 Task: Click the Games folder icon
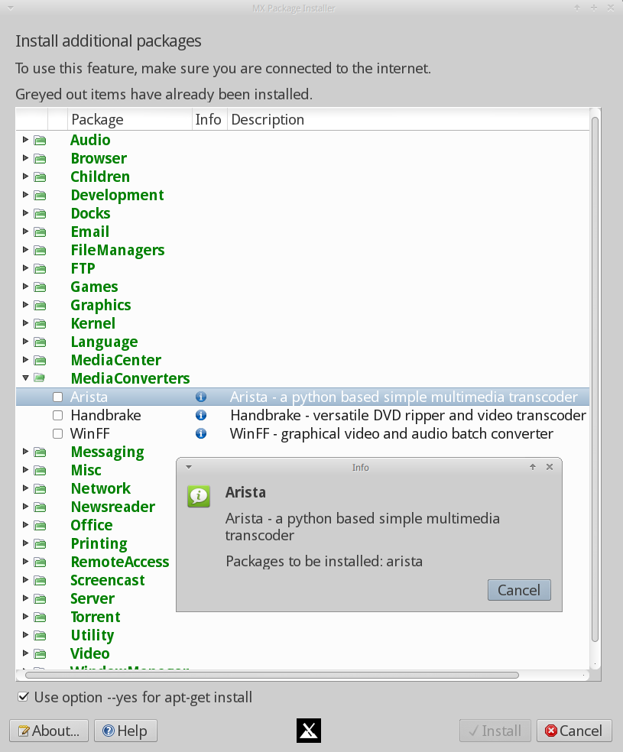point(41,287)
